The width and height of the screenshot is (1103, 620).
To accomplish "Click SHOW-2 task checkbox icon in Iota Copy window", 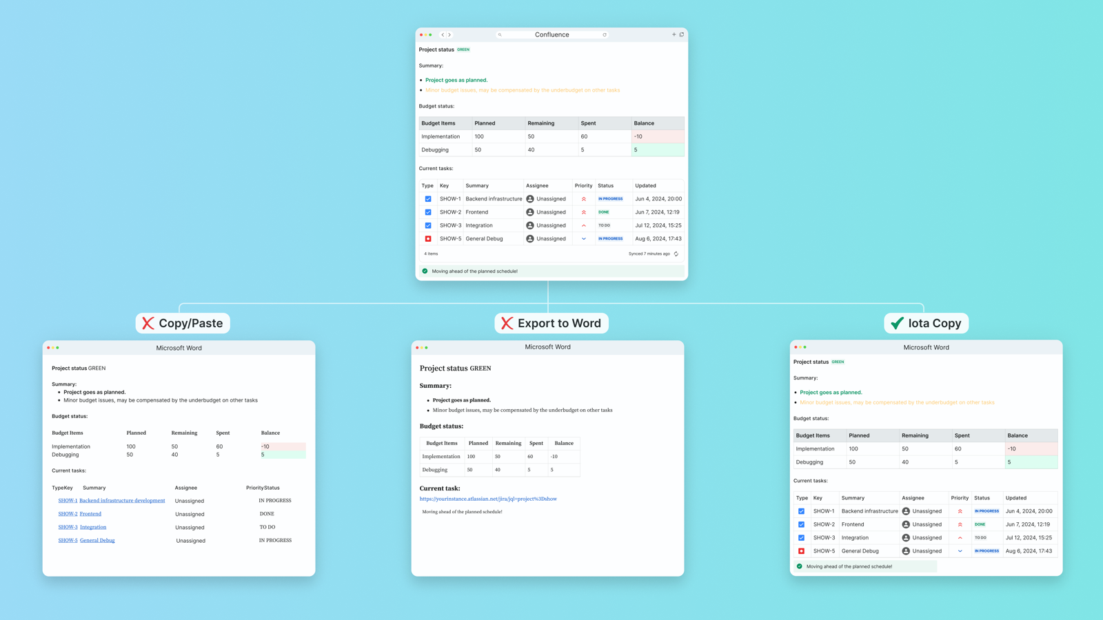I will pyautogui.click(x=801, y=524).
